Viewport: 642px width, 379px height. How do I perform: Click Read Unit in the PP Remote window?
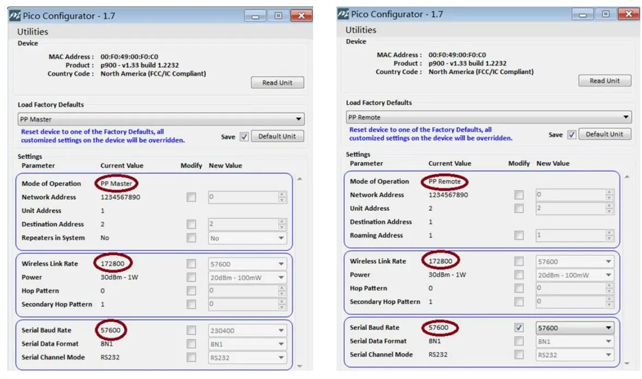coord(604,81)
